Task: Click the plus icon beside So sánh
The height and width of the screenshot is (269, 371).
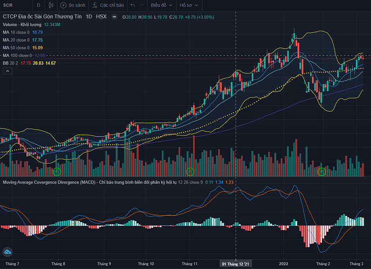Action: coord(63,5)
